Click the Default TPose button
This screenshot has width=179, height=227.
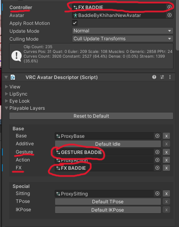[x=108, y=201]
